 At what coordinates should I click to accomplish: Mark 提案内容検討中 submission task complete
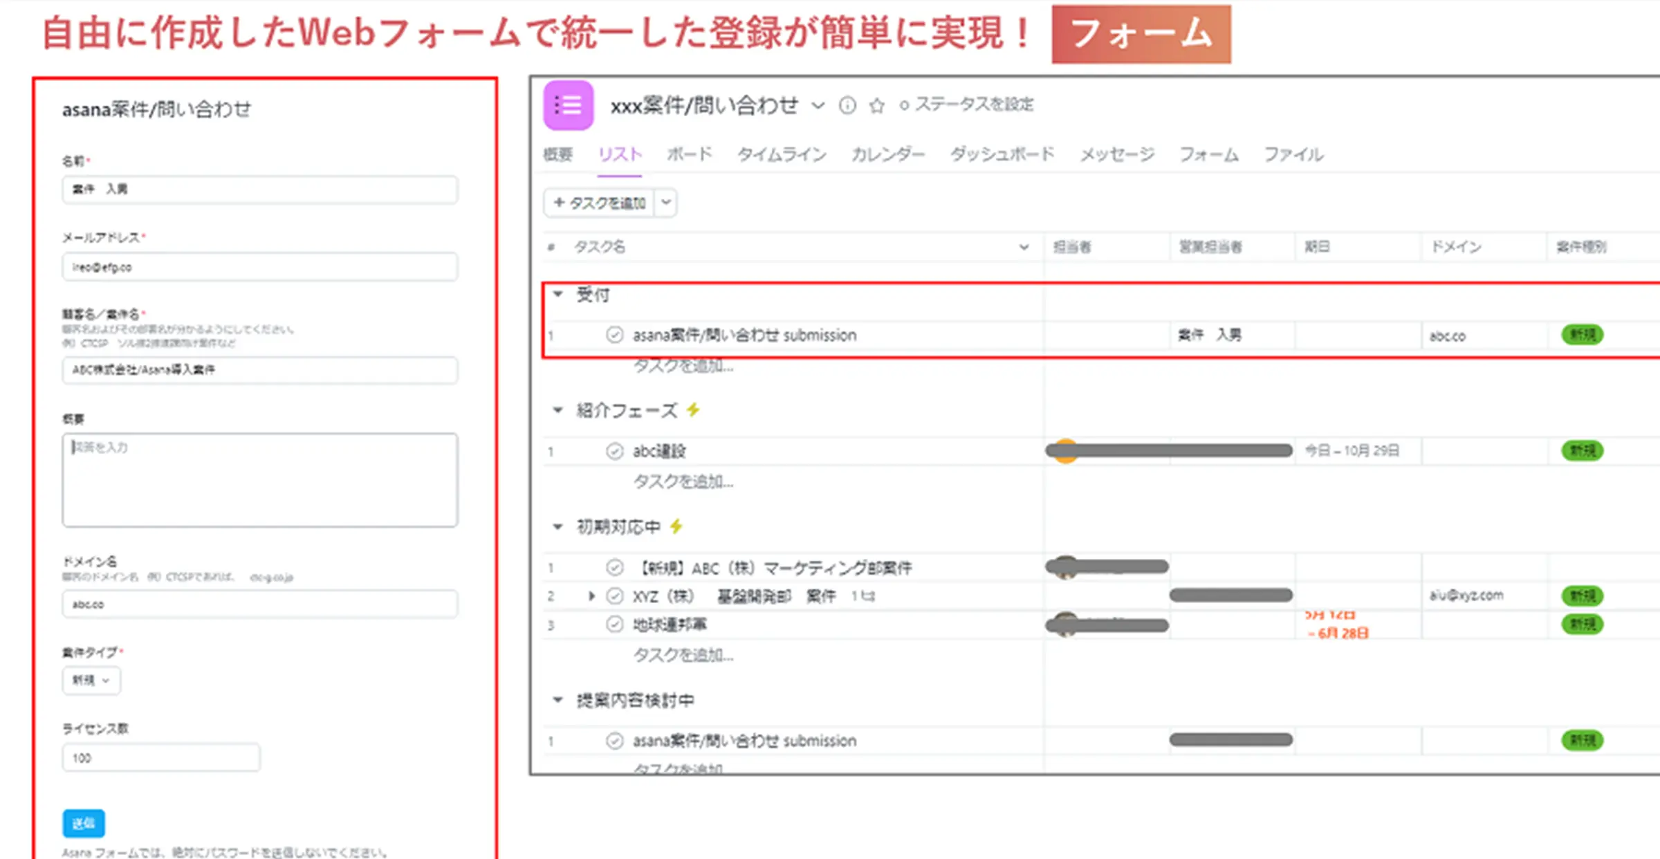point(614,741)
